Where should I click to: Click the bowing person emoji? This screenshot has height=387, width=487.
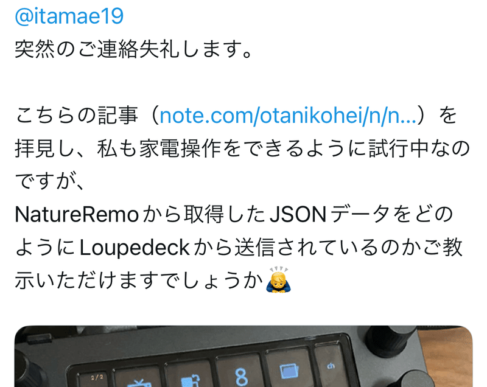(279, 280)
